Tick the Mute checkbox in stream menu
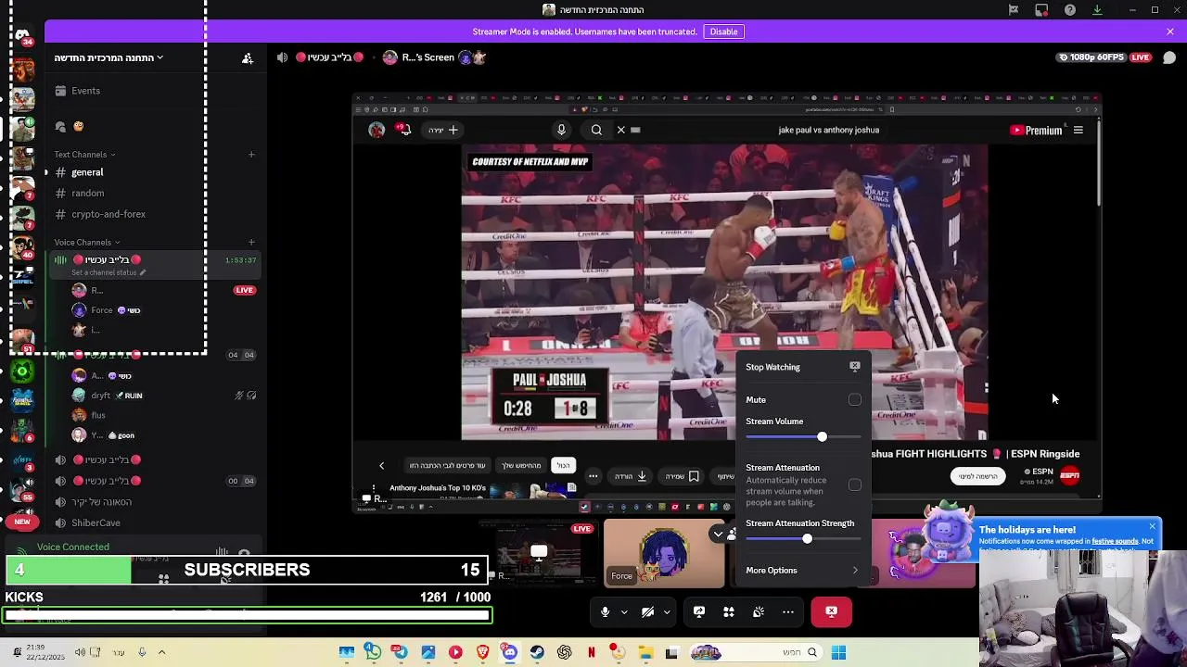Image resolution: width=1187 pixels, height=667 pixels. (855, 400)
